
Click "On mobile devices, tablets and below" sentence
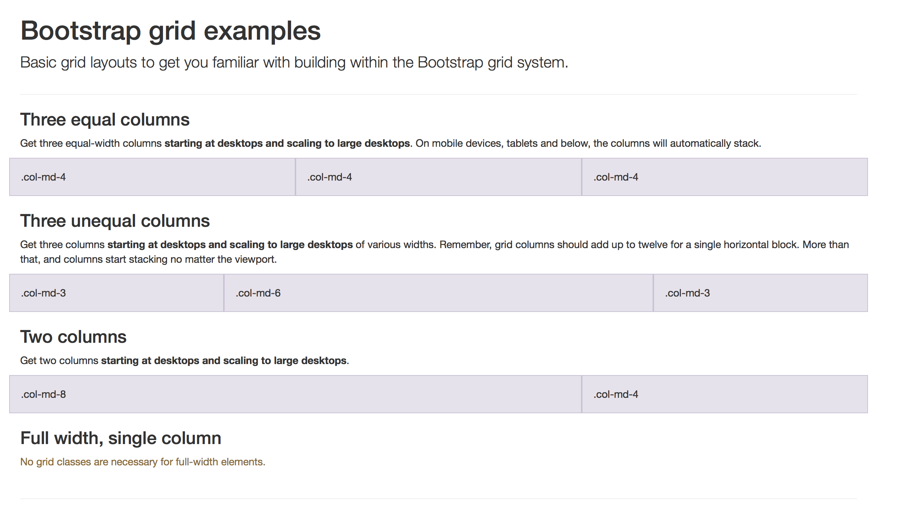click(588, 143)
